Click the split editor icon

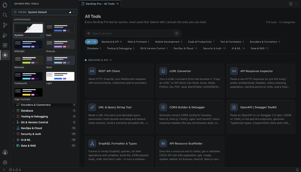point(291,4)
